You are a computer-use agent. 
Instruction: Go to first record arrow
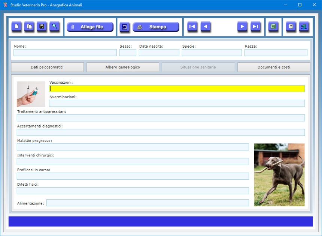point(192,27)
